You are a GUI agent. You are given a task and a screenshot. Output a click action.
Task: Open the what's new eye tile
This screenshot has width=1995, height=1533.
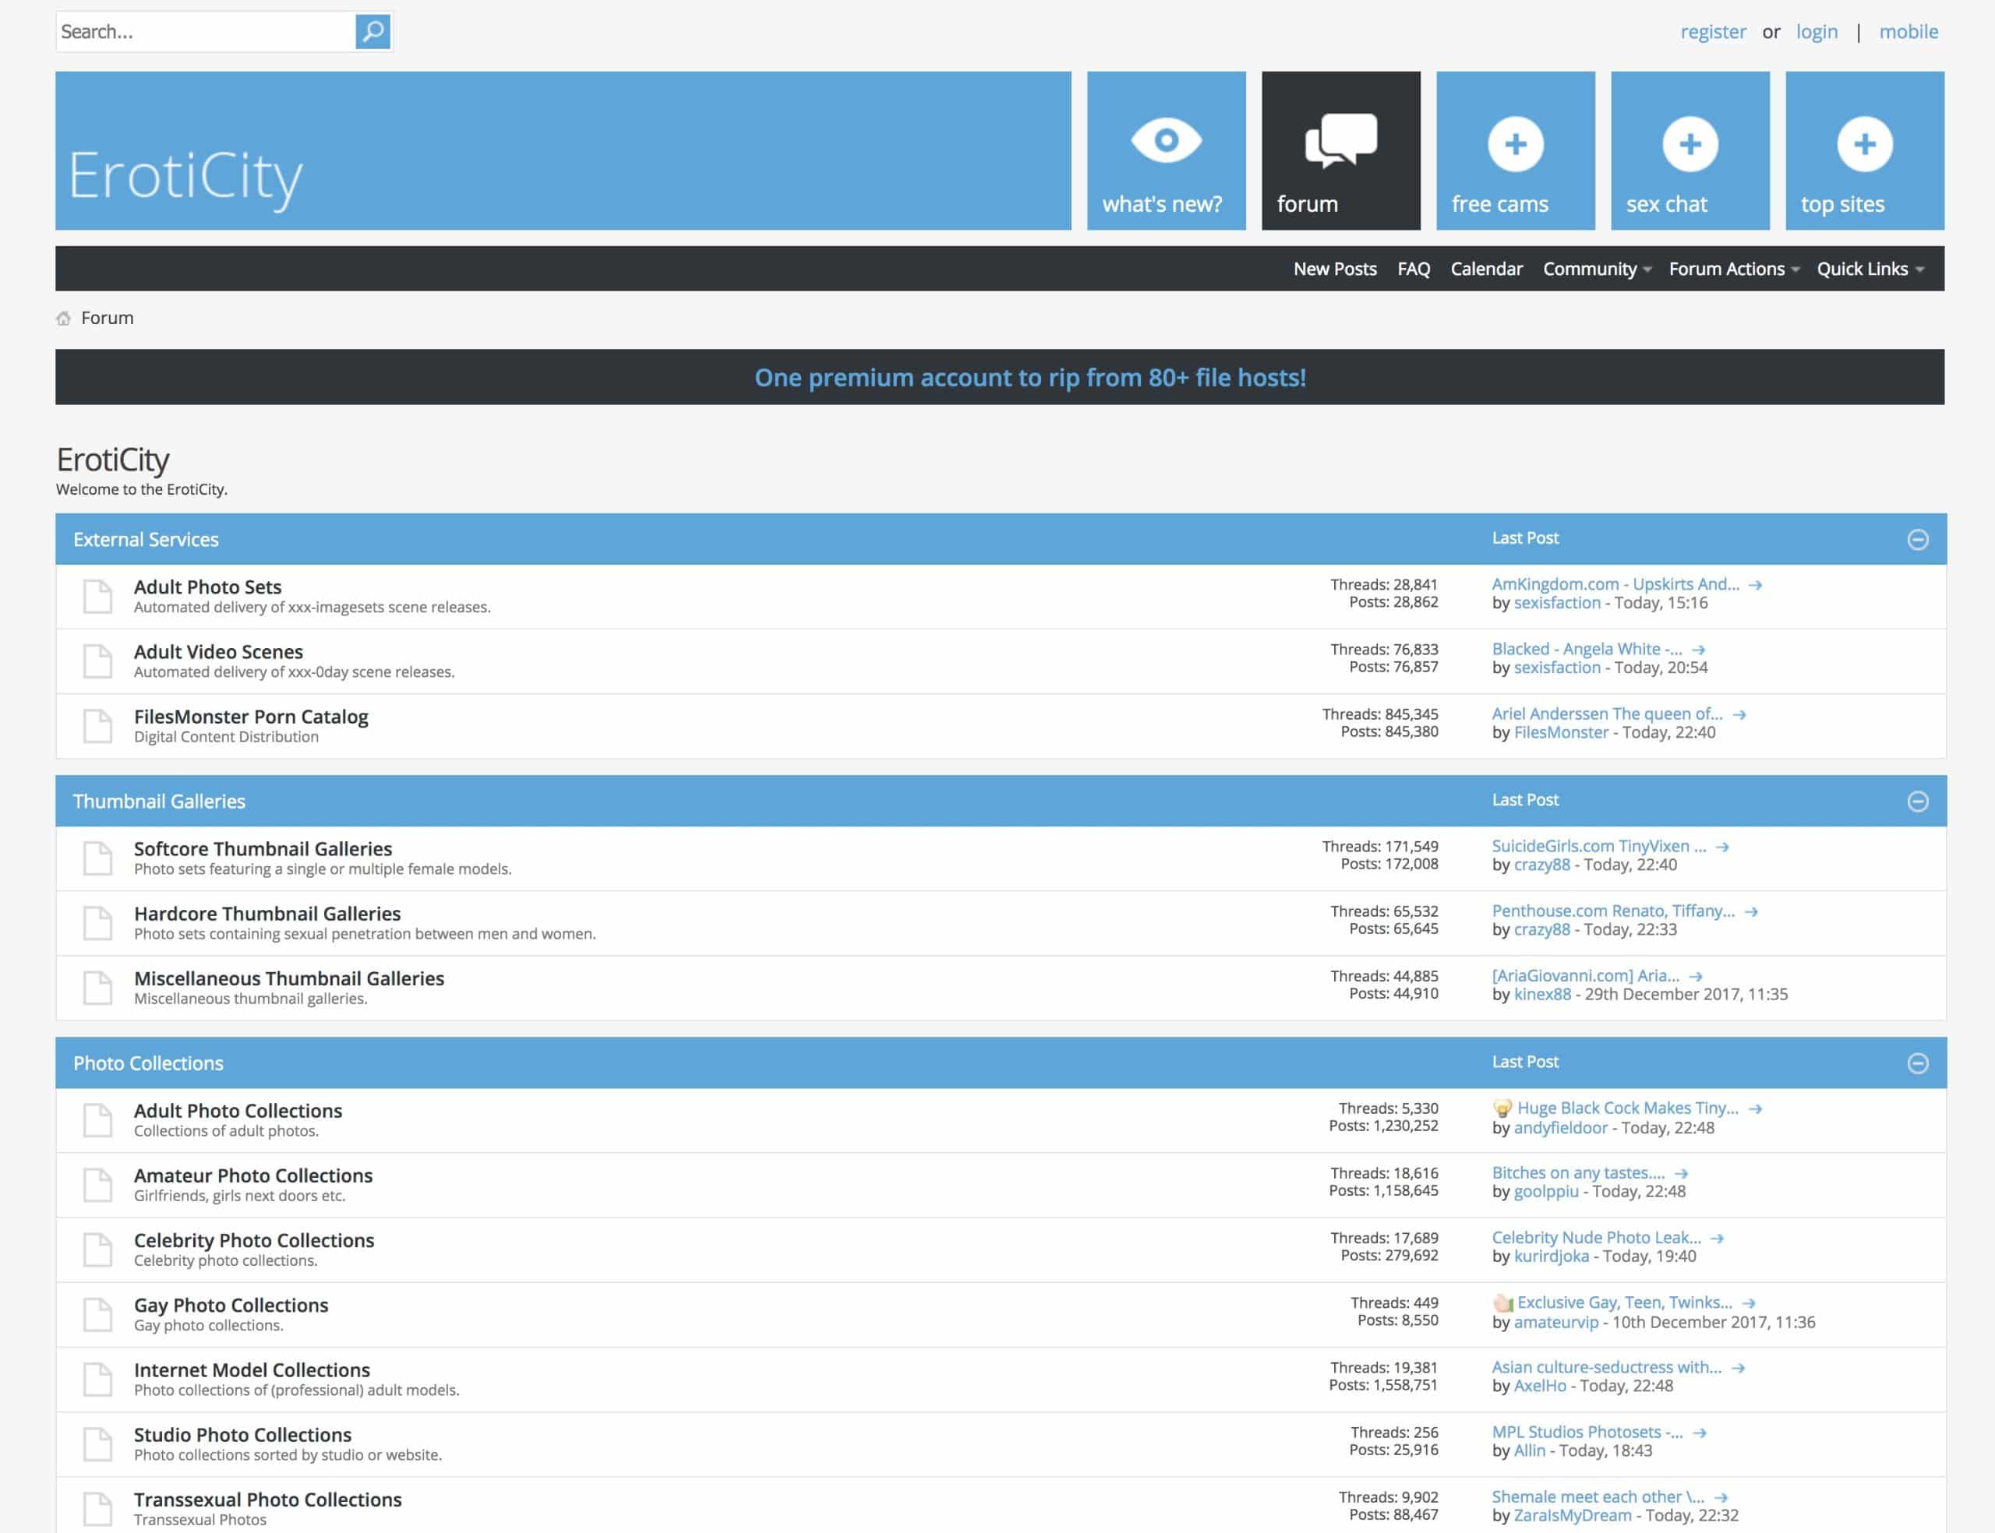click(x=1165, y=150)
